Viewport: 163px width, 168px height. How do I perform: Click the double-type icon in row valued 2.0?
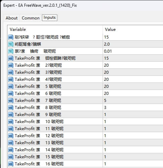[x=11, y=44]
